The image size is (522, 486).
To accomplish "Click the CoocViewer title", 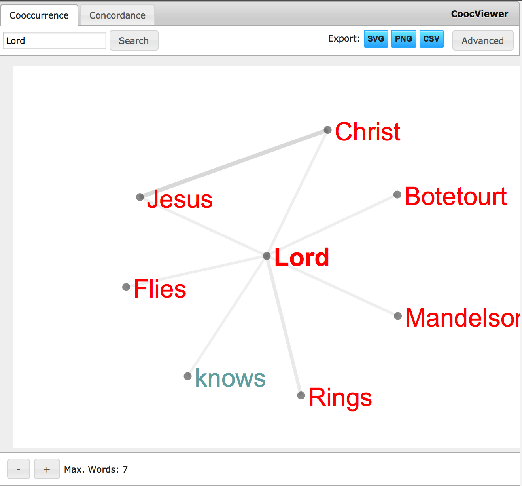I will click(x=479, y=14).
